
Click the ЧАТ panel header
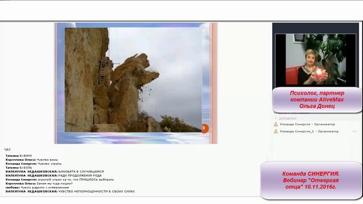click(x=7, y=150)
